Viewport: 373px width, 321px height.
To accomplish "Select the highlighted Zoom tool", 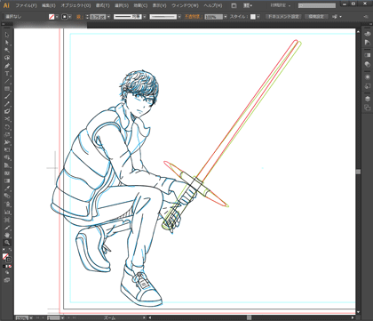I will 7,243.
